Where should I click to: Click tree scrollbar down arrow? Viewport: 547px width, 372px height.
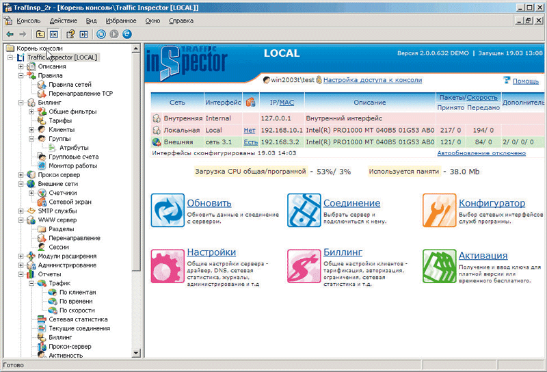(136, 353)
